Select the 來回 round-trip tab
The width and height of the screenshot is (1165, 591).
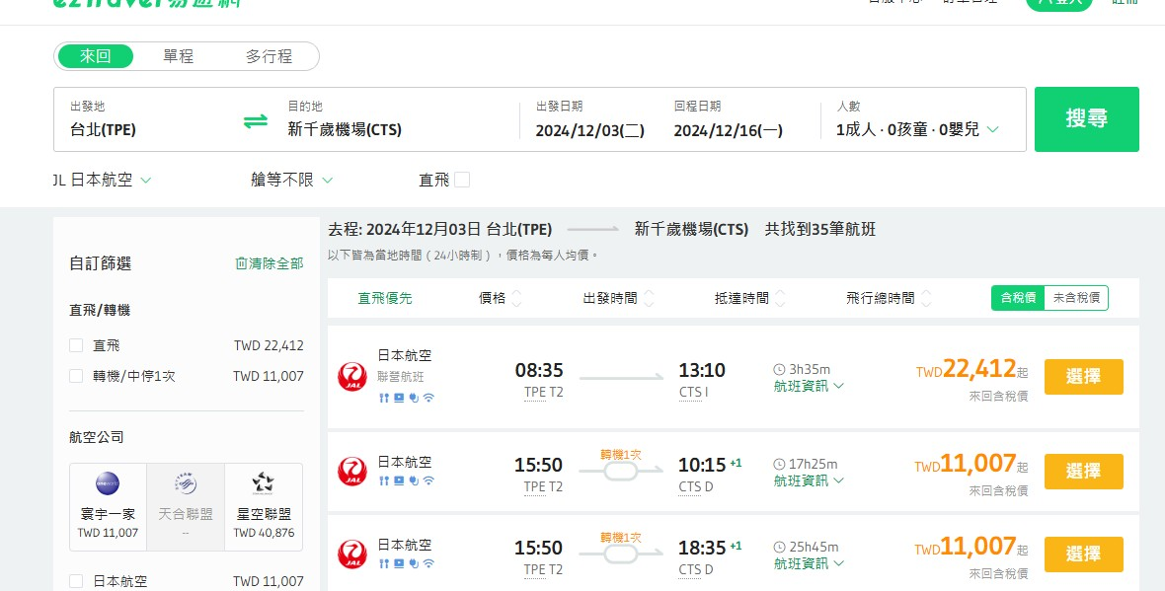click(96, 56)
